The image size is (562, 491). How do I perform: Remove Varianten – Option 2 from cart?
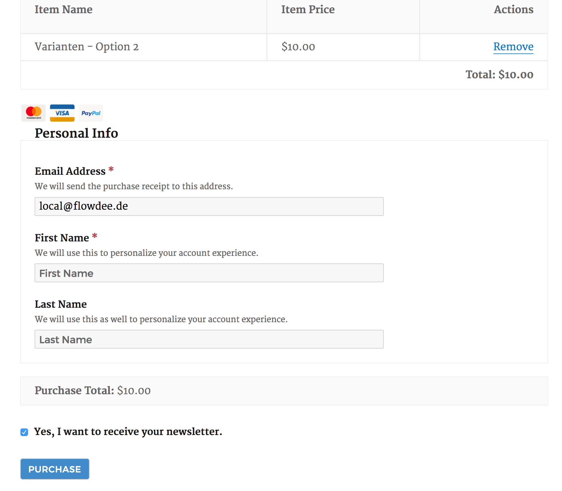click(x=513, y=47)
